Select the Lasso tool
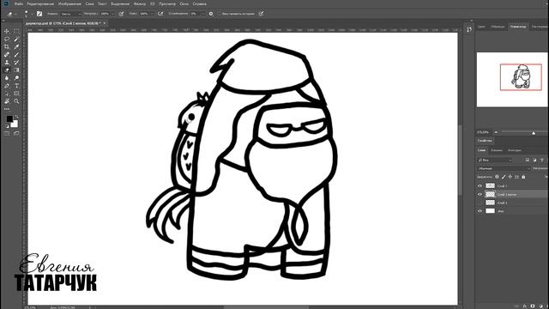 pos(7,39)
